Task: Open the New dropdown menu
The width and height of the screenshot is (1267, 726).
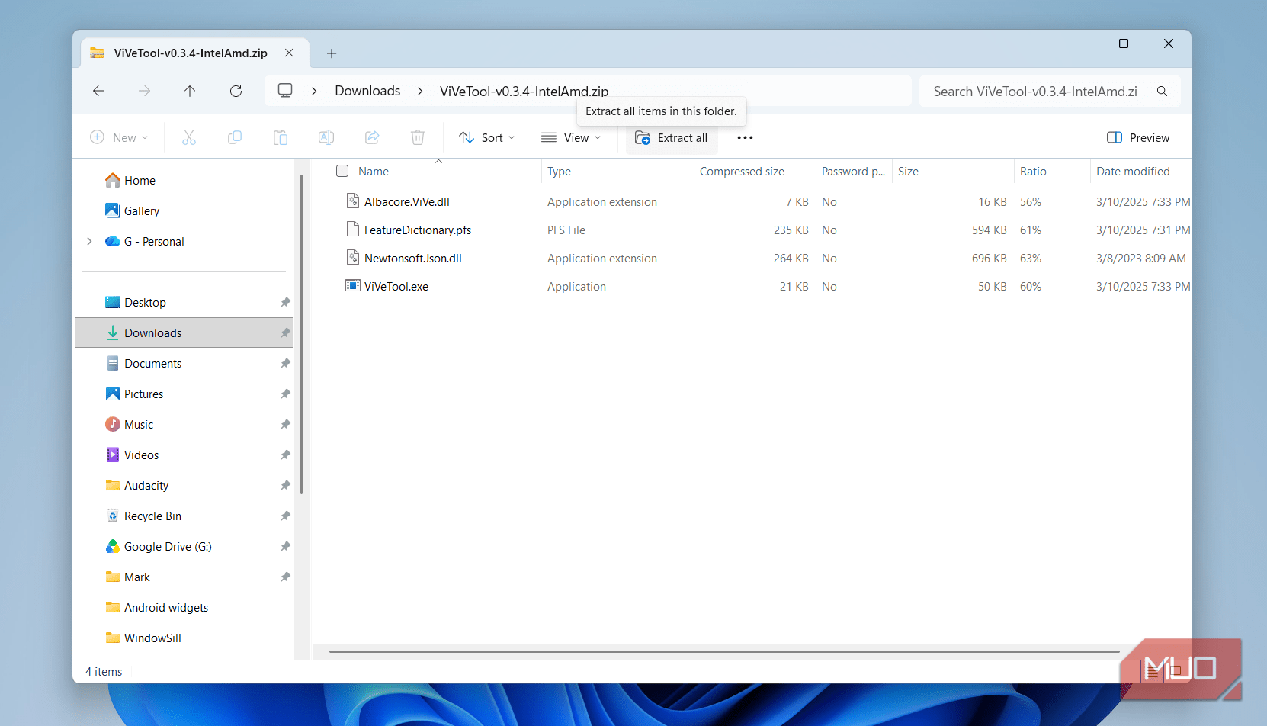Action: point(119,137)
